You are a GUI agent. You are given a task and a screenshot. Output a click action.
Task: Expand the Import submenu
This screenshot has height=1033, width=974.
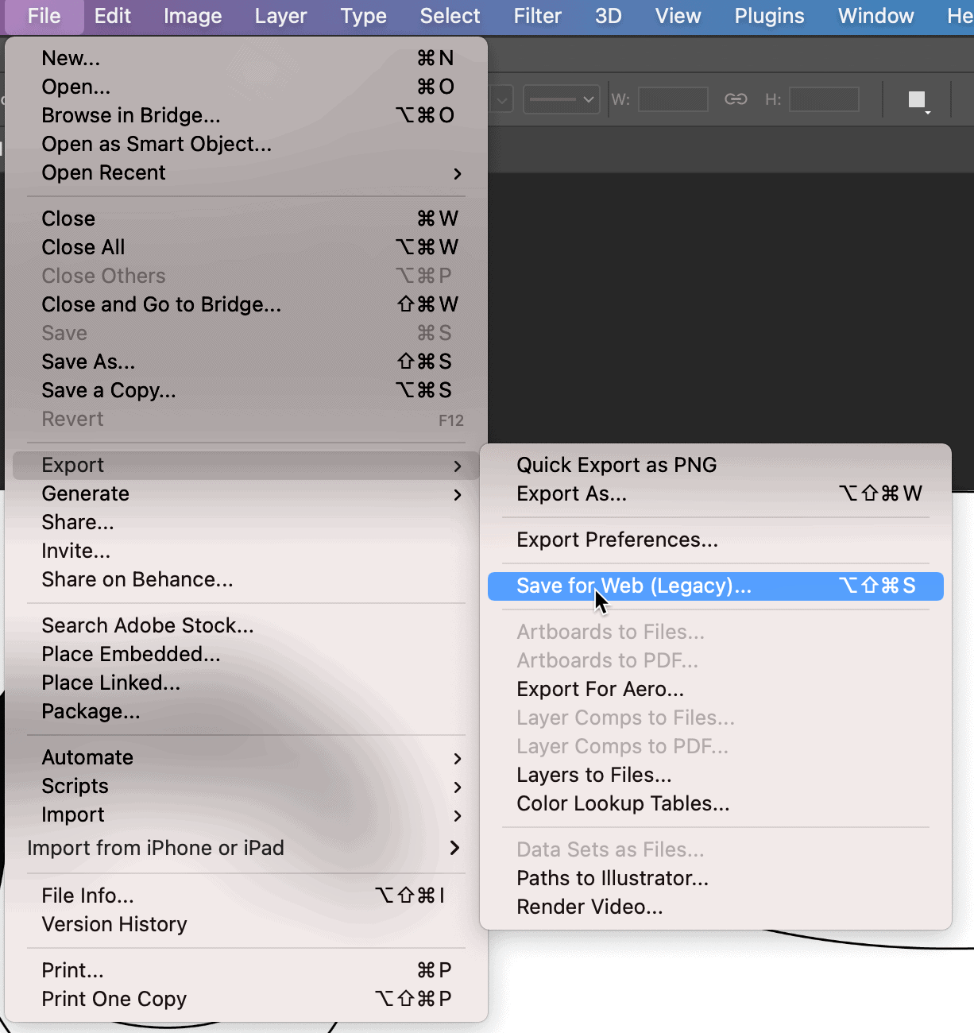[x=246, y=814]
